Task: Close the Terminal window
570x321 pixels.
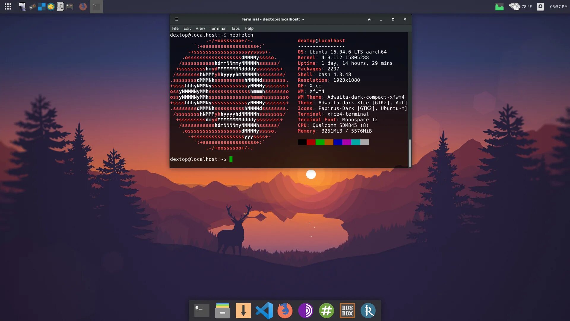Action: tap(405, 19)
